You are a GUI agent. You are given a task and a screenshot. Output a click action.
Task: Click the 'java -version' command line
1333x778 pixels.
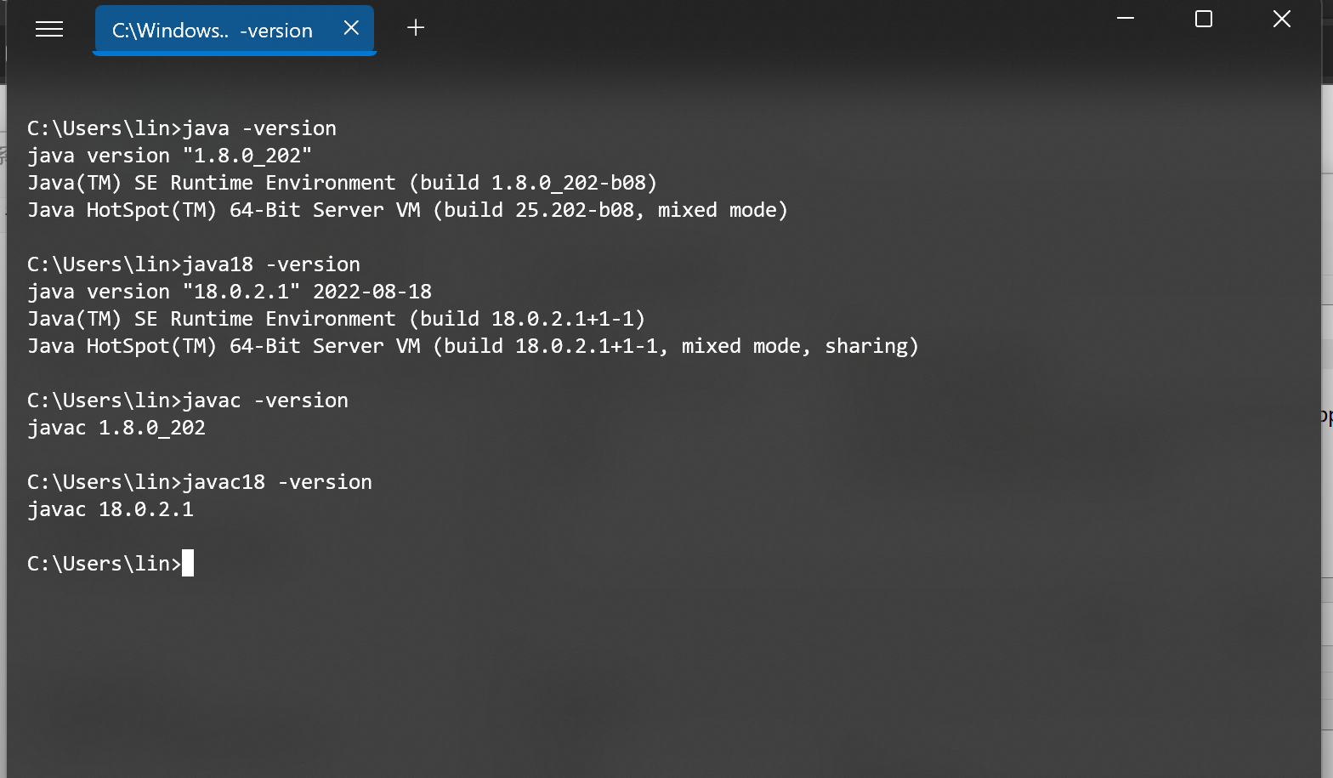(x=182, y=128)
